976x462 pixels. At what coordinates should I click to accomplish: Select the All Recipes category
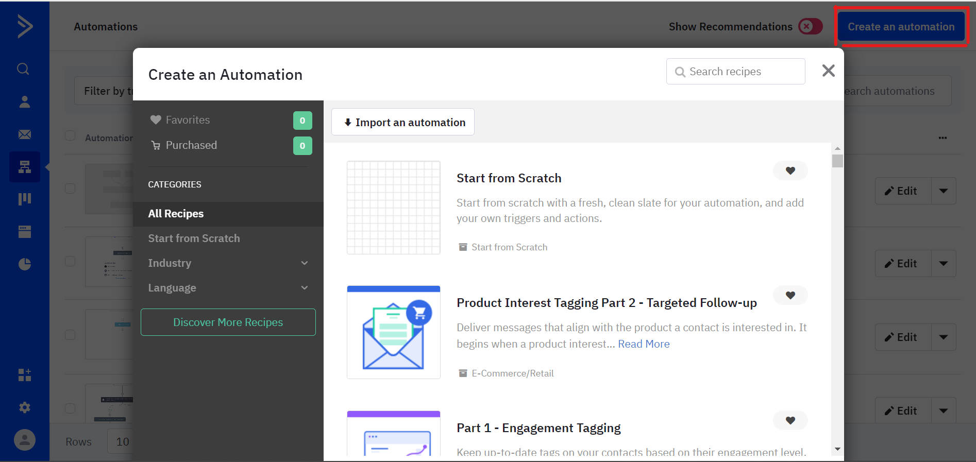point(228,214)
